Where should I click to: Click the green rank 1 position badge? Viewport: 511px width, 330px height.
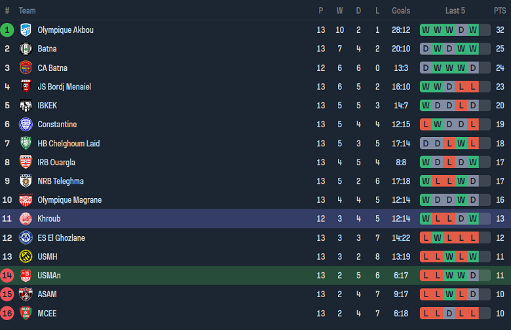(x=7, y=30)
